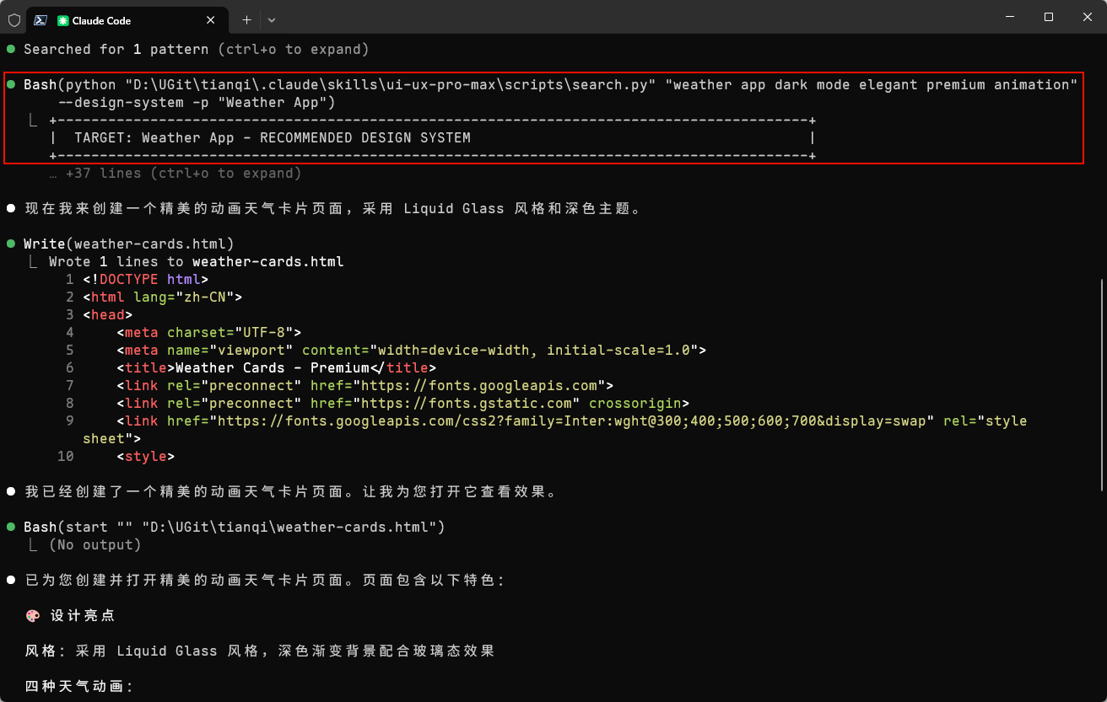Click the green Claude Code tab icon

click(x=62, y=20)
